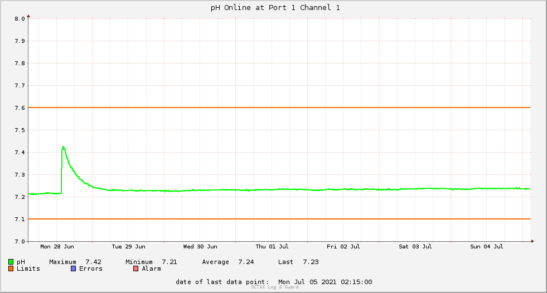Click the green pH legend swatch
Image resolution: width=547 pixels, height=293 pixels.
tap(11, 262)
